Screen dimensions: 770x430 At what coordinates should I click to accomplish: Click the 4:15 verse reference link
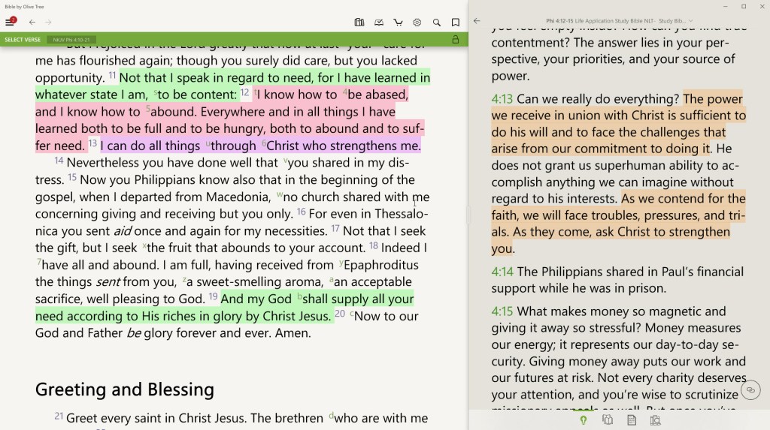(x=502, y=311)
